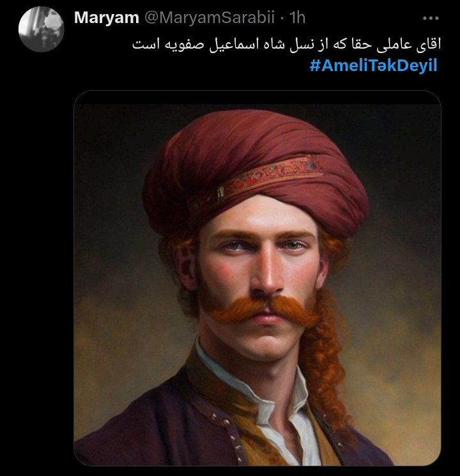The height and width of the screenshot is (476, 460).
Task: Select the Persian tweet text line
Action: click(287, 45)
